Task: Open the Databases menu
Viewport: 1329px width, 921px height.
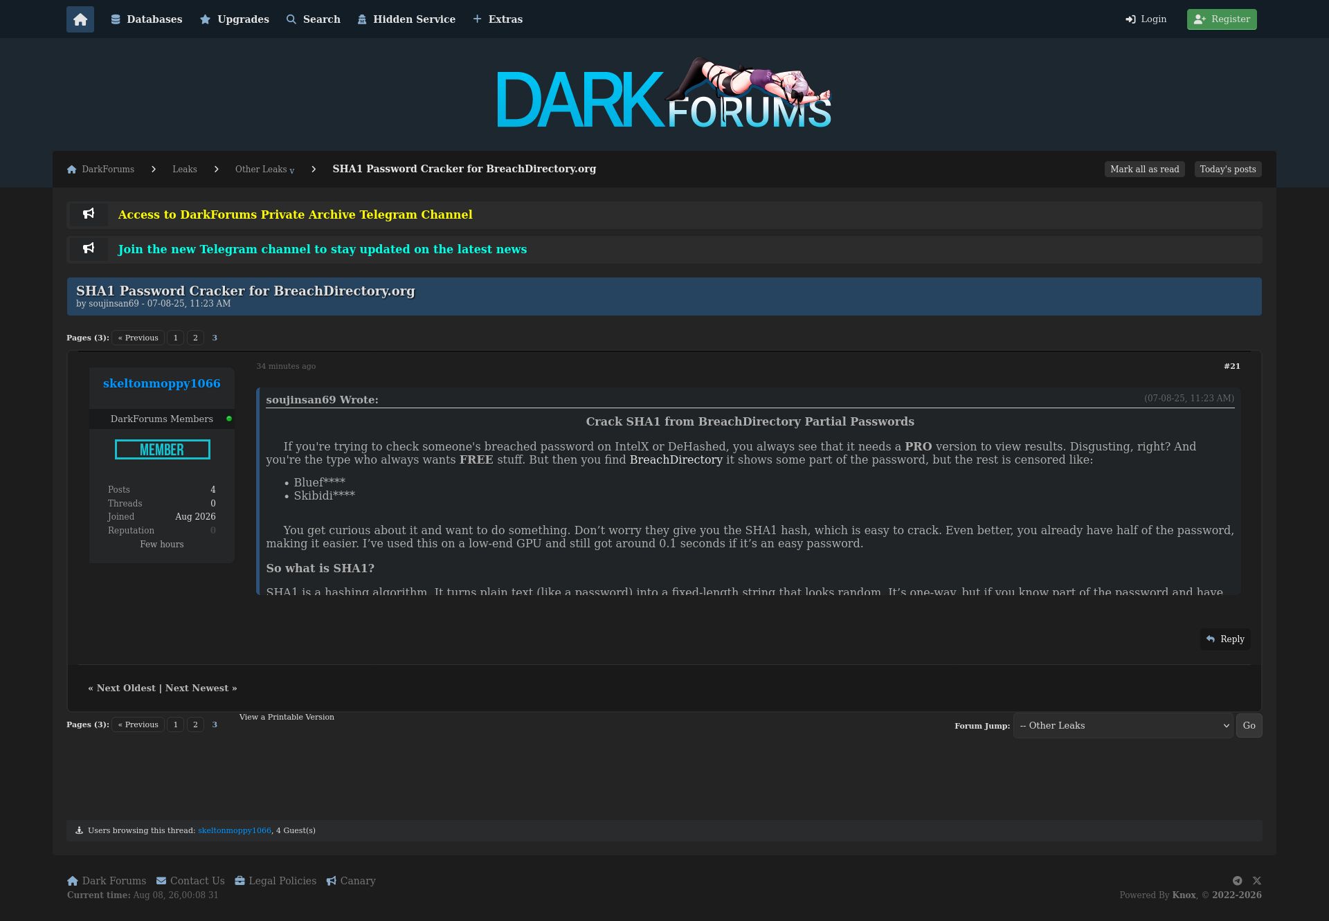Action: coord(147,19)
